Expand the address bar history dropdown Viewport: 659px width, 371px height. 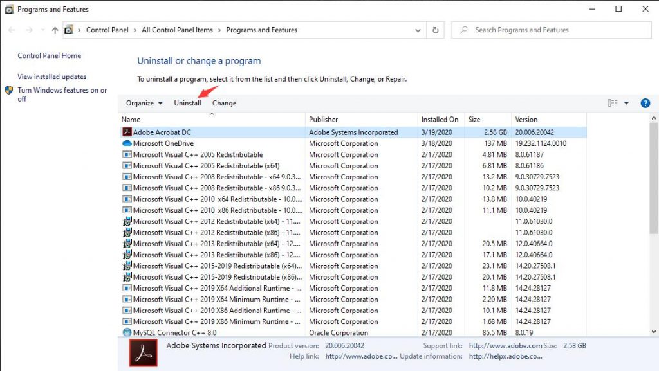tap(418, 30)
